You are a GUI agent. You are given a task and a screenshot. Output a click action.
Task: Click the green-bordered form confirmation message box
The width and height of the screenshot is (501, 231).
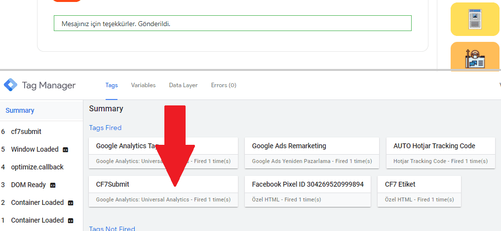(232, 23)
